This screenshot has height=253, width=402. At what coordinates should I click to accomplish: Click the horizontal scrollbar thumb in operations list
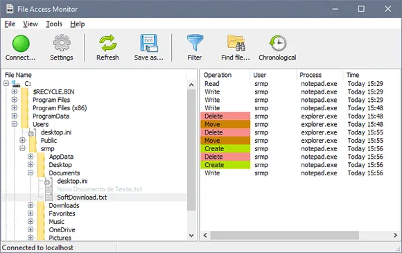(285, 235)
